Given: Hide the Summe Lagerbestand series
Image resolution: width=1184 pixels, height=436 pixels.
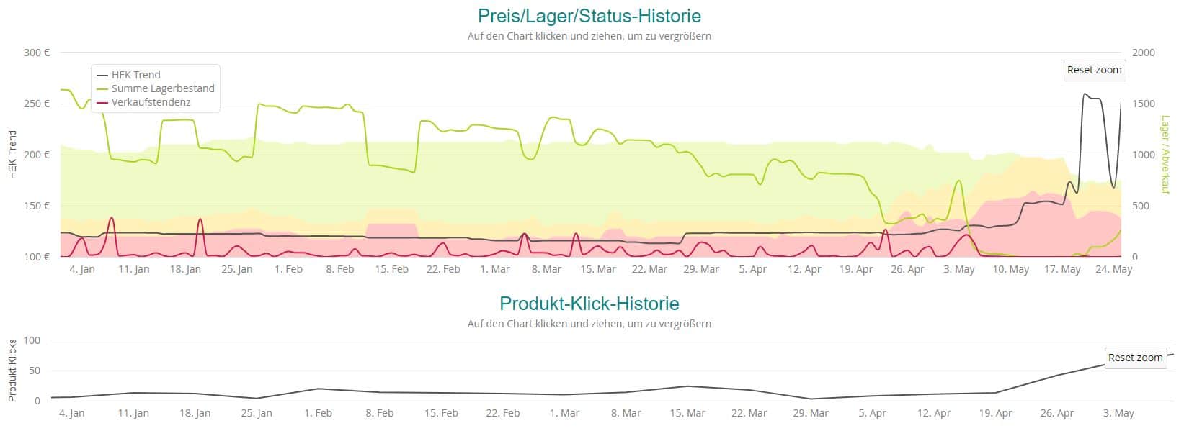Looking at the screenshot, I should [x=162, y=88].
